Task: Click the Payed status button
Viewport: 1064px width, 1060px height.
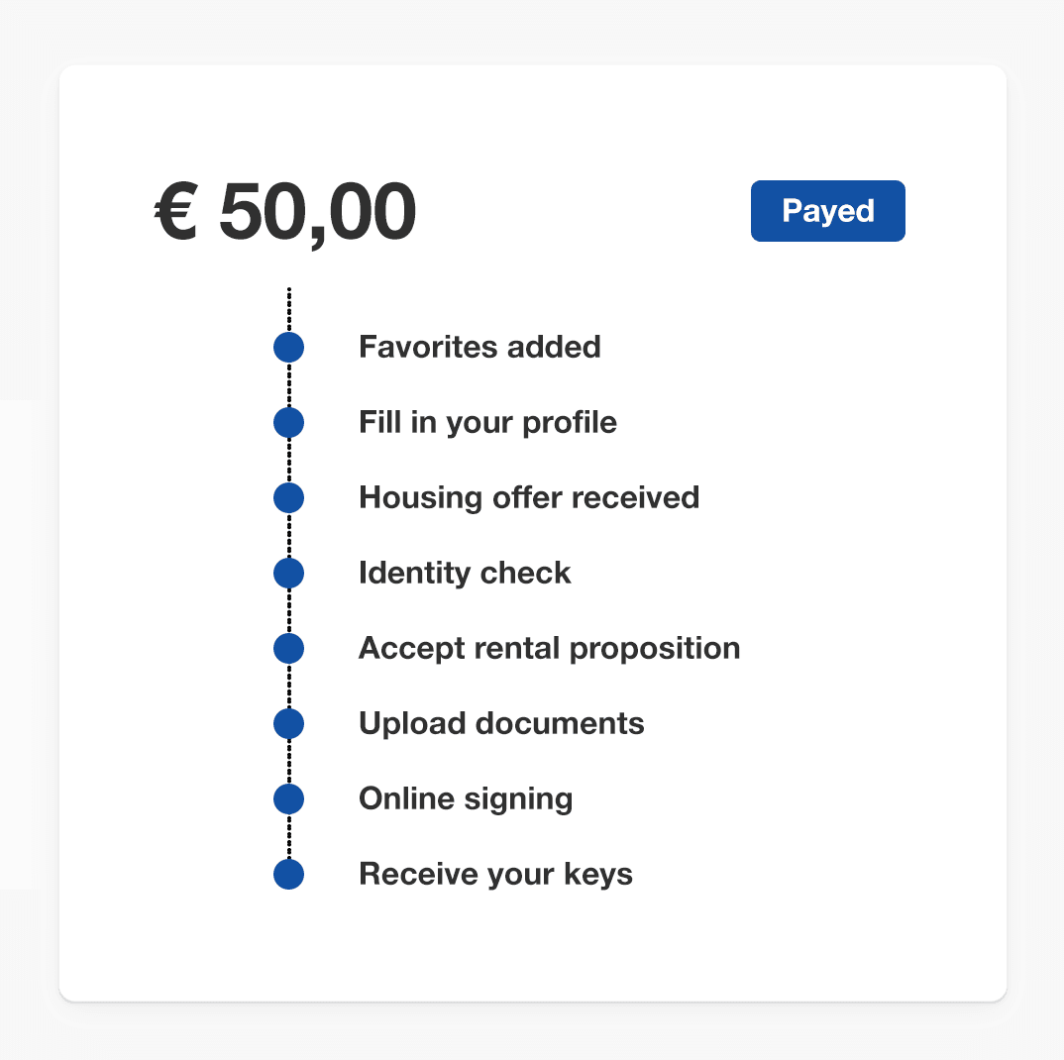Action: pyautogui.click(x=828, y=211)
